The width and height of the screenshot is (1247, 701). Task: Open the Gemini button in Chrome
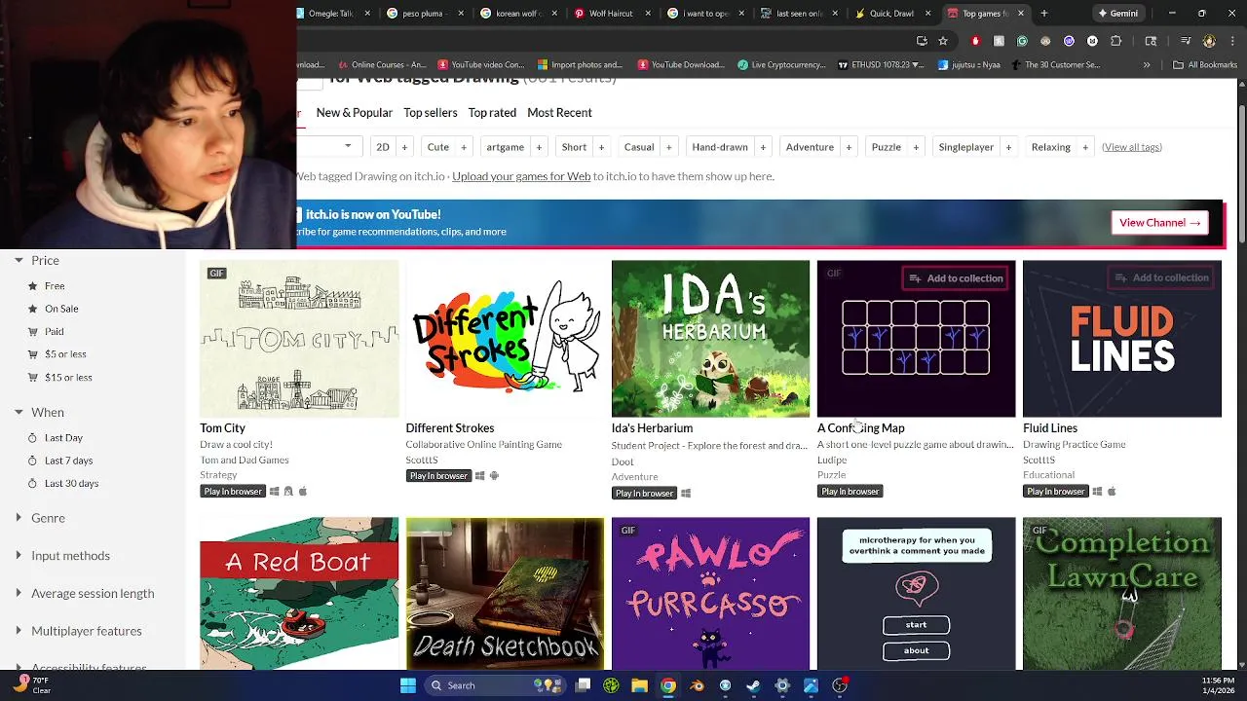coord(1117,14)
